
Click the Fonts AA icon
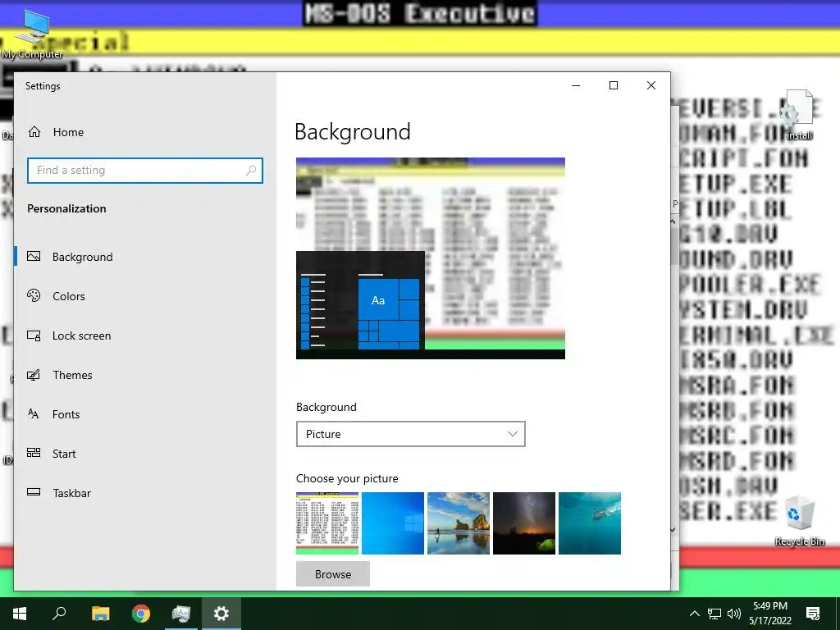coord(33,413)
